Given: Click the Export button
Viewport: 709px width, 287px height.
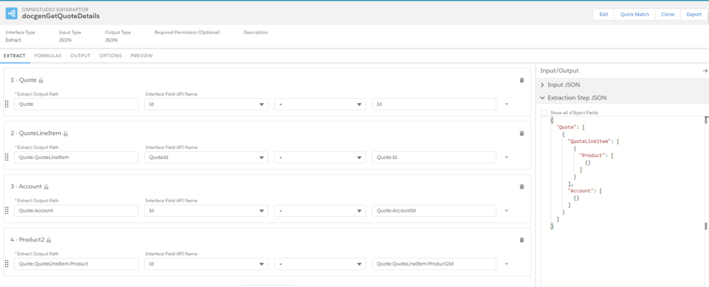Looking at the screenshot, I should 694,15.
